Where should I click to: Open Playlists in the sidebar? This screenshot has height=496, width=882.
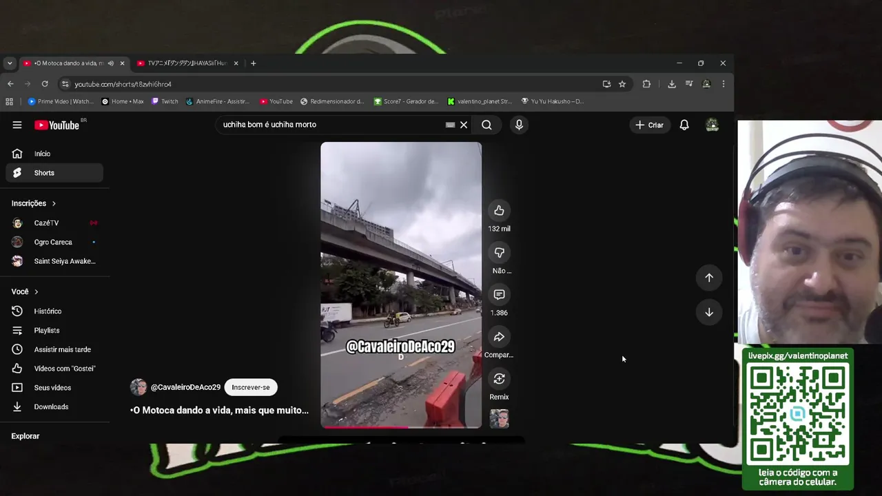point(54,331)
